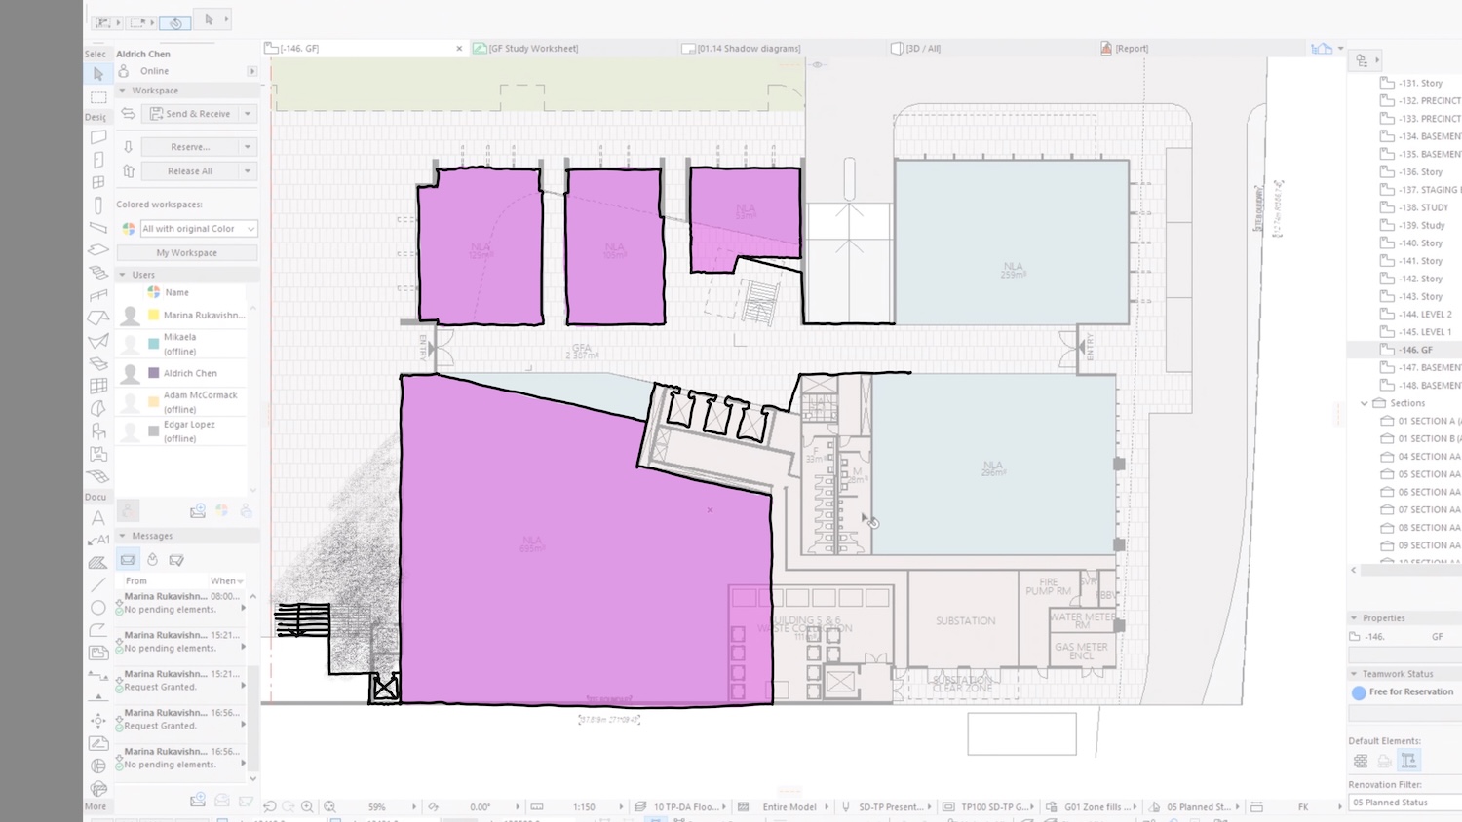The image size is (1462, 822).
Task: Open the Colored workspaces dropdown
Action: click(199, 229)
